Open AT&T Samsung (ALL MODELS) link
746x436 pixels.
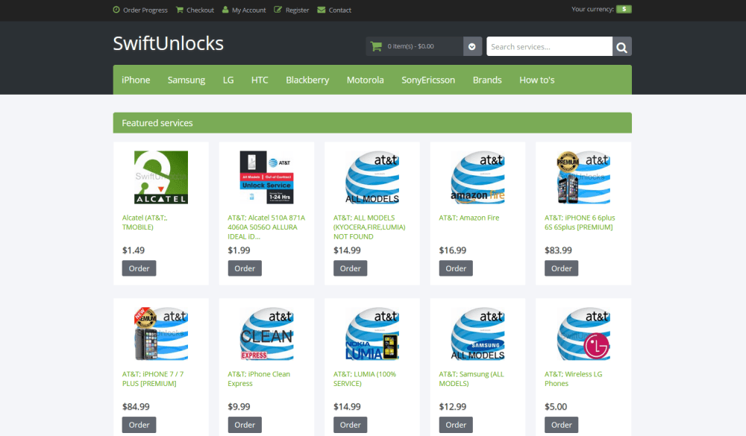[471, 379]
